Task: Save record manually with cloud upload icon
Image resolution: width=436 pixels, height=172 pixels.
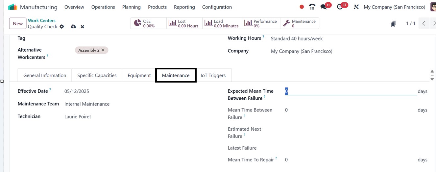Action: tap(73, 27)
